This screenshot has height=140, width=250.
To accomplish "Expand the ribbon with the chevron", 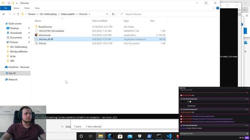I will point(213,8).
